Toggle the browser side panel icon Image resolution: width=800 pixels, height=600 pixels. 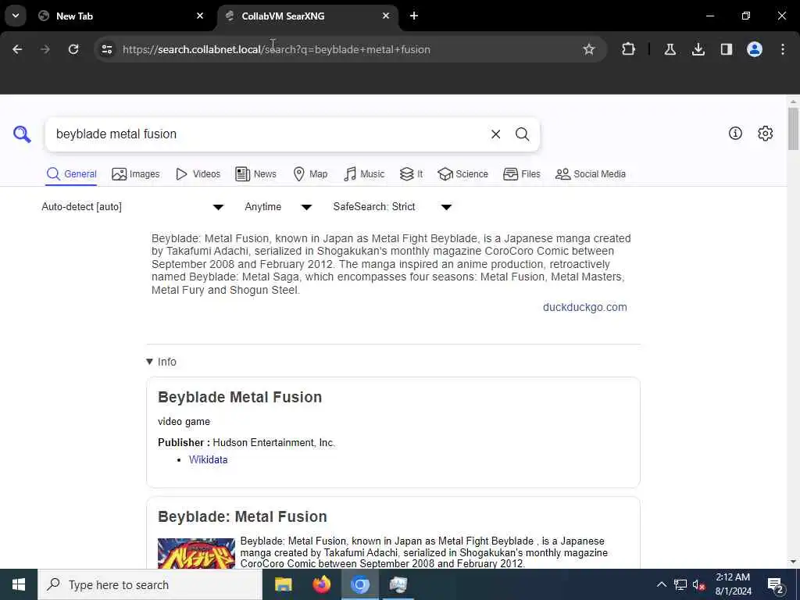point(727,49)
